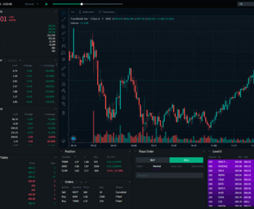Hide all drawings eye icon
The width and height of the screenshot is (254, 209).
[x=64, y=104]
